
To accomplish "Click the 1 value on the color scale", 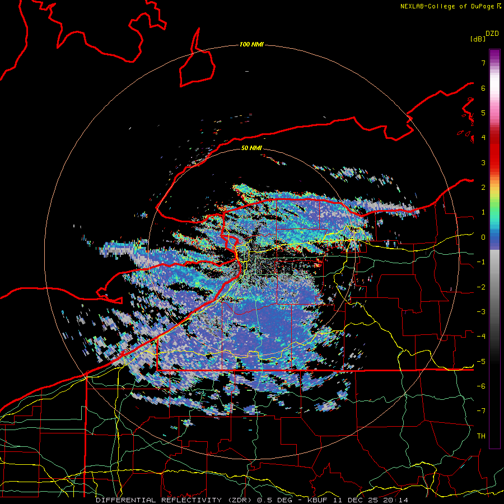I will pos(483,212).
